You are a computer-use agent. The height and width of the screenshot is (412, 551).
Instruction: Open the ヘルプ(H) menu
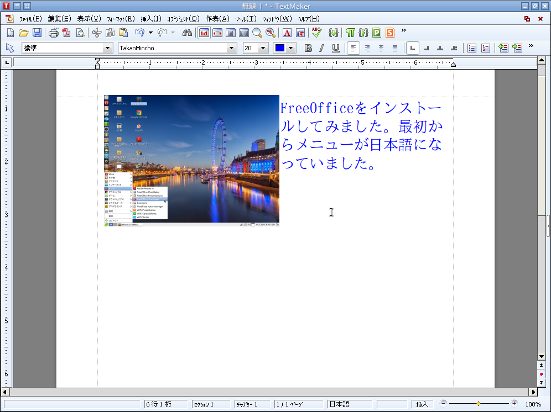point(309,19)
